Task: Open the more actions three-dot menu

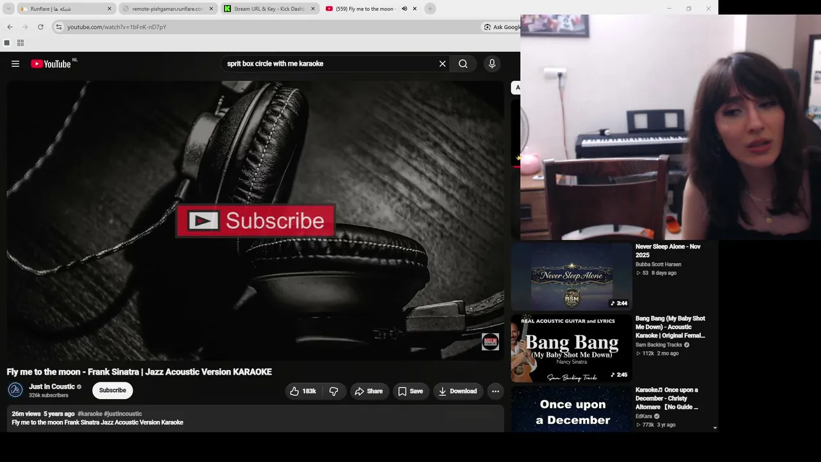Action: [495, 391]
